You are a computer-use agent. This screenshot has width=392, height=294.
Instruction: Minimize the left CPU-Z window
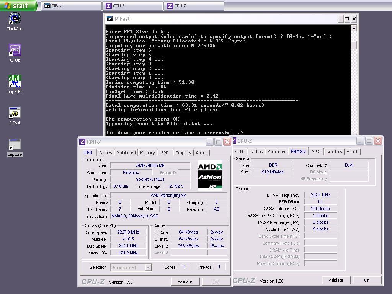209,142
